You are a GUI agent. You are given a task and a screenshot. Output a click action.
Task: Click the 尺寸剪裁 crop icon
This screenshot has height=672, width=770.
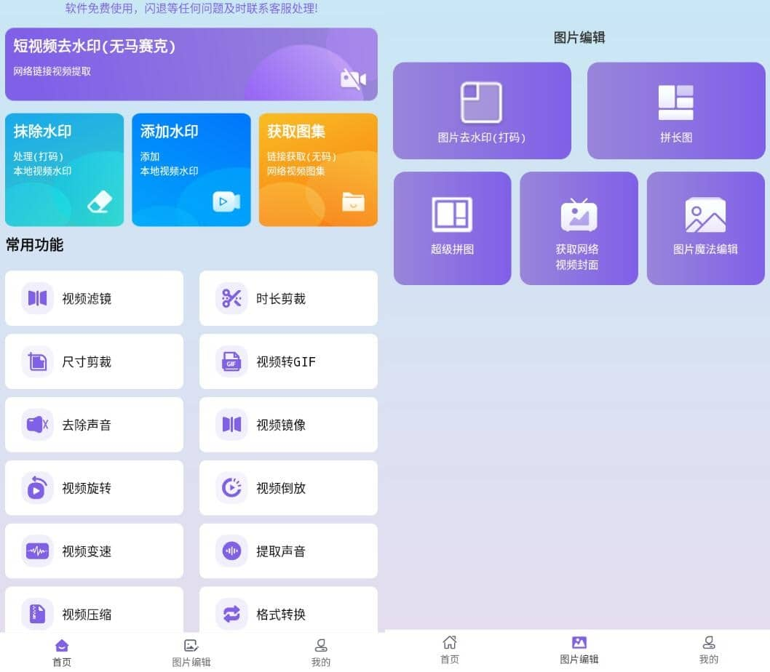click(37, 361)
